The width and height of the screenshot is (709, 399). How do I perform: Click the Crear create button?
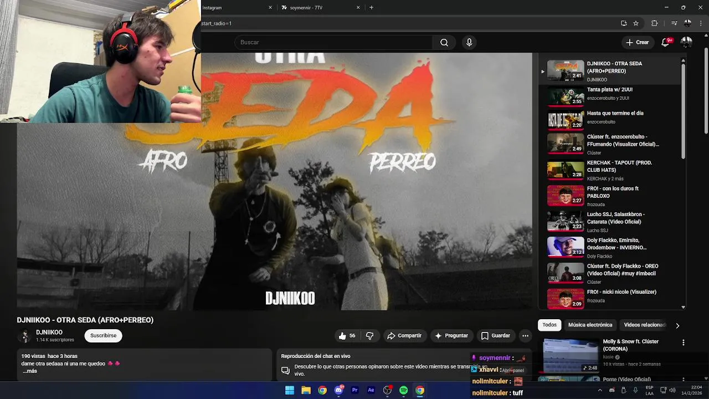tap(637, 42)
